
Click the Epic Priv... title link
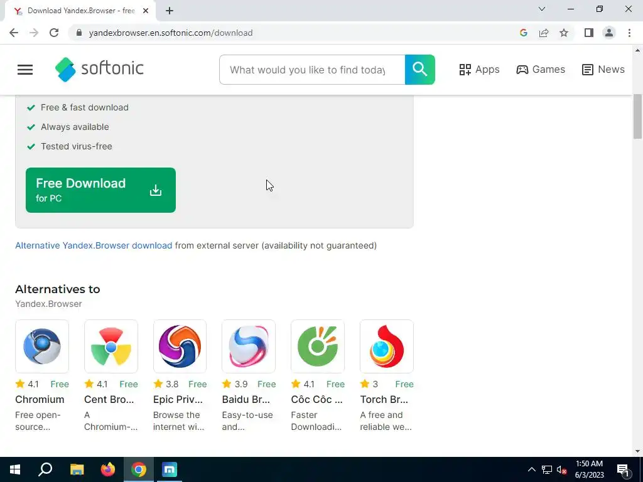[x=178, y=400]
